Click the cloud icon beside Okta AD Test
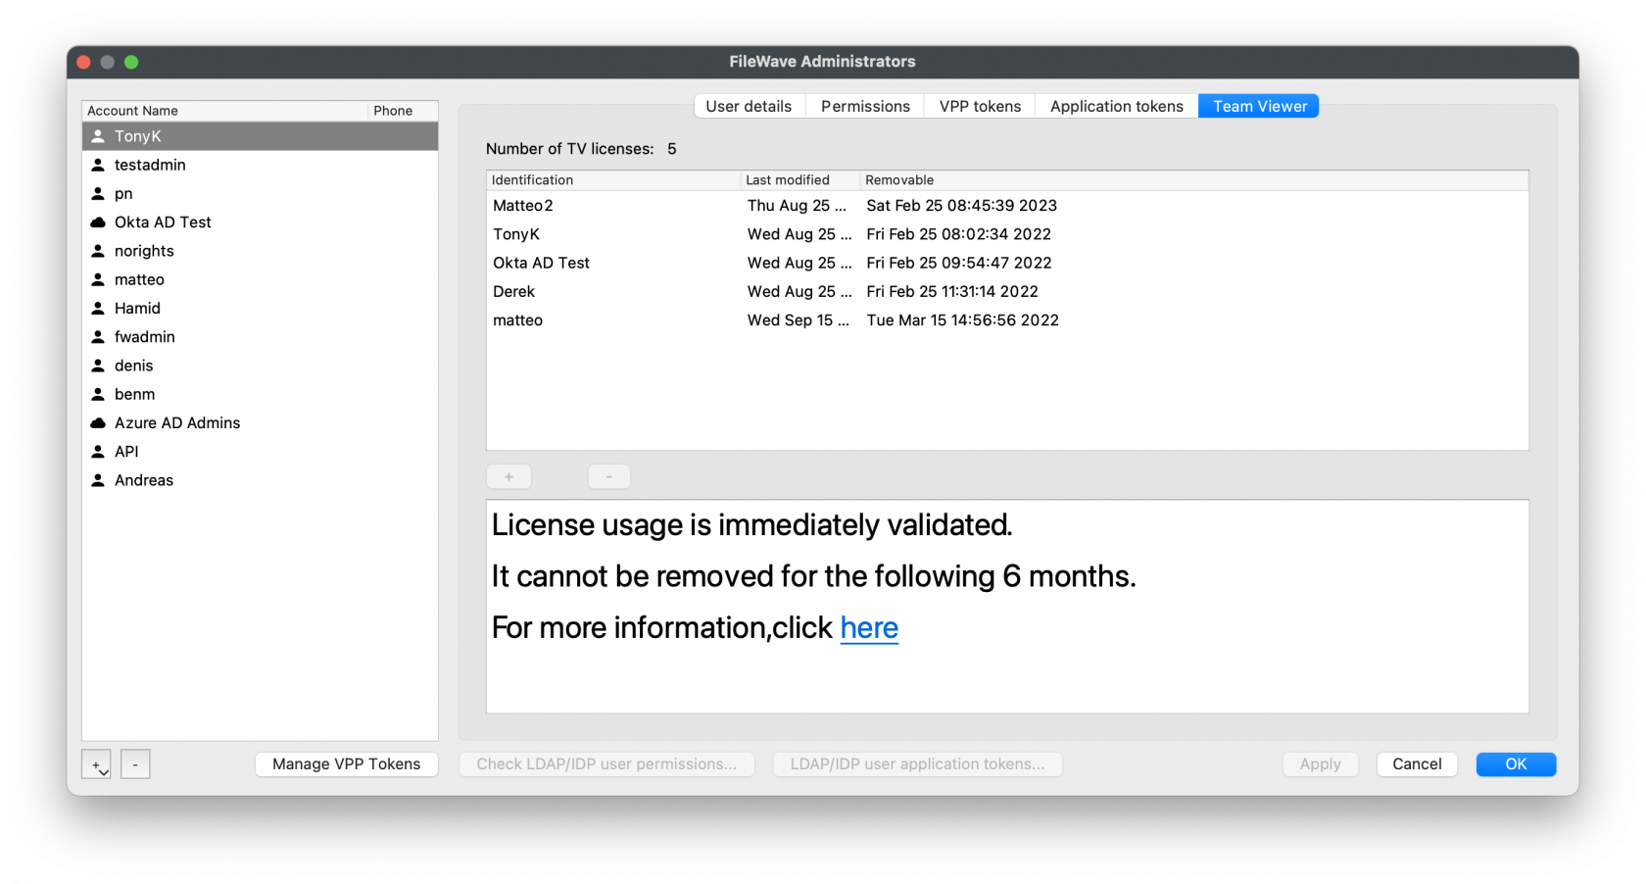Screen dimensions: 1646x884 click(x=98, y=222)
